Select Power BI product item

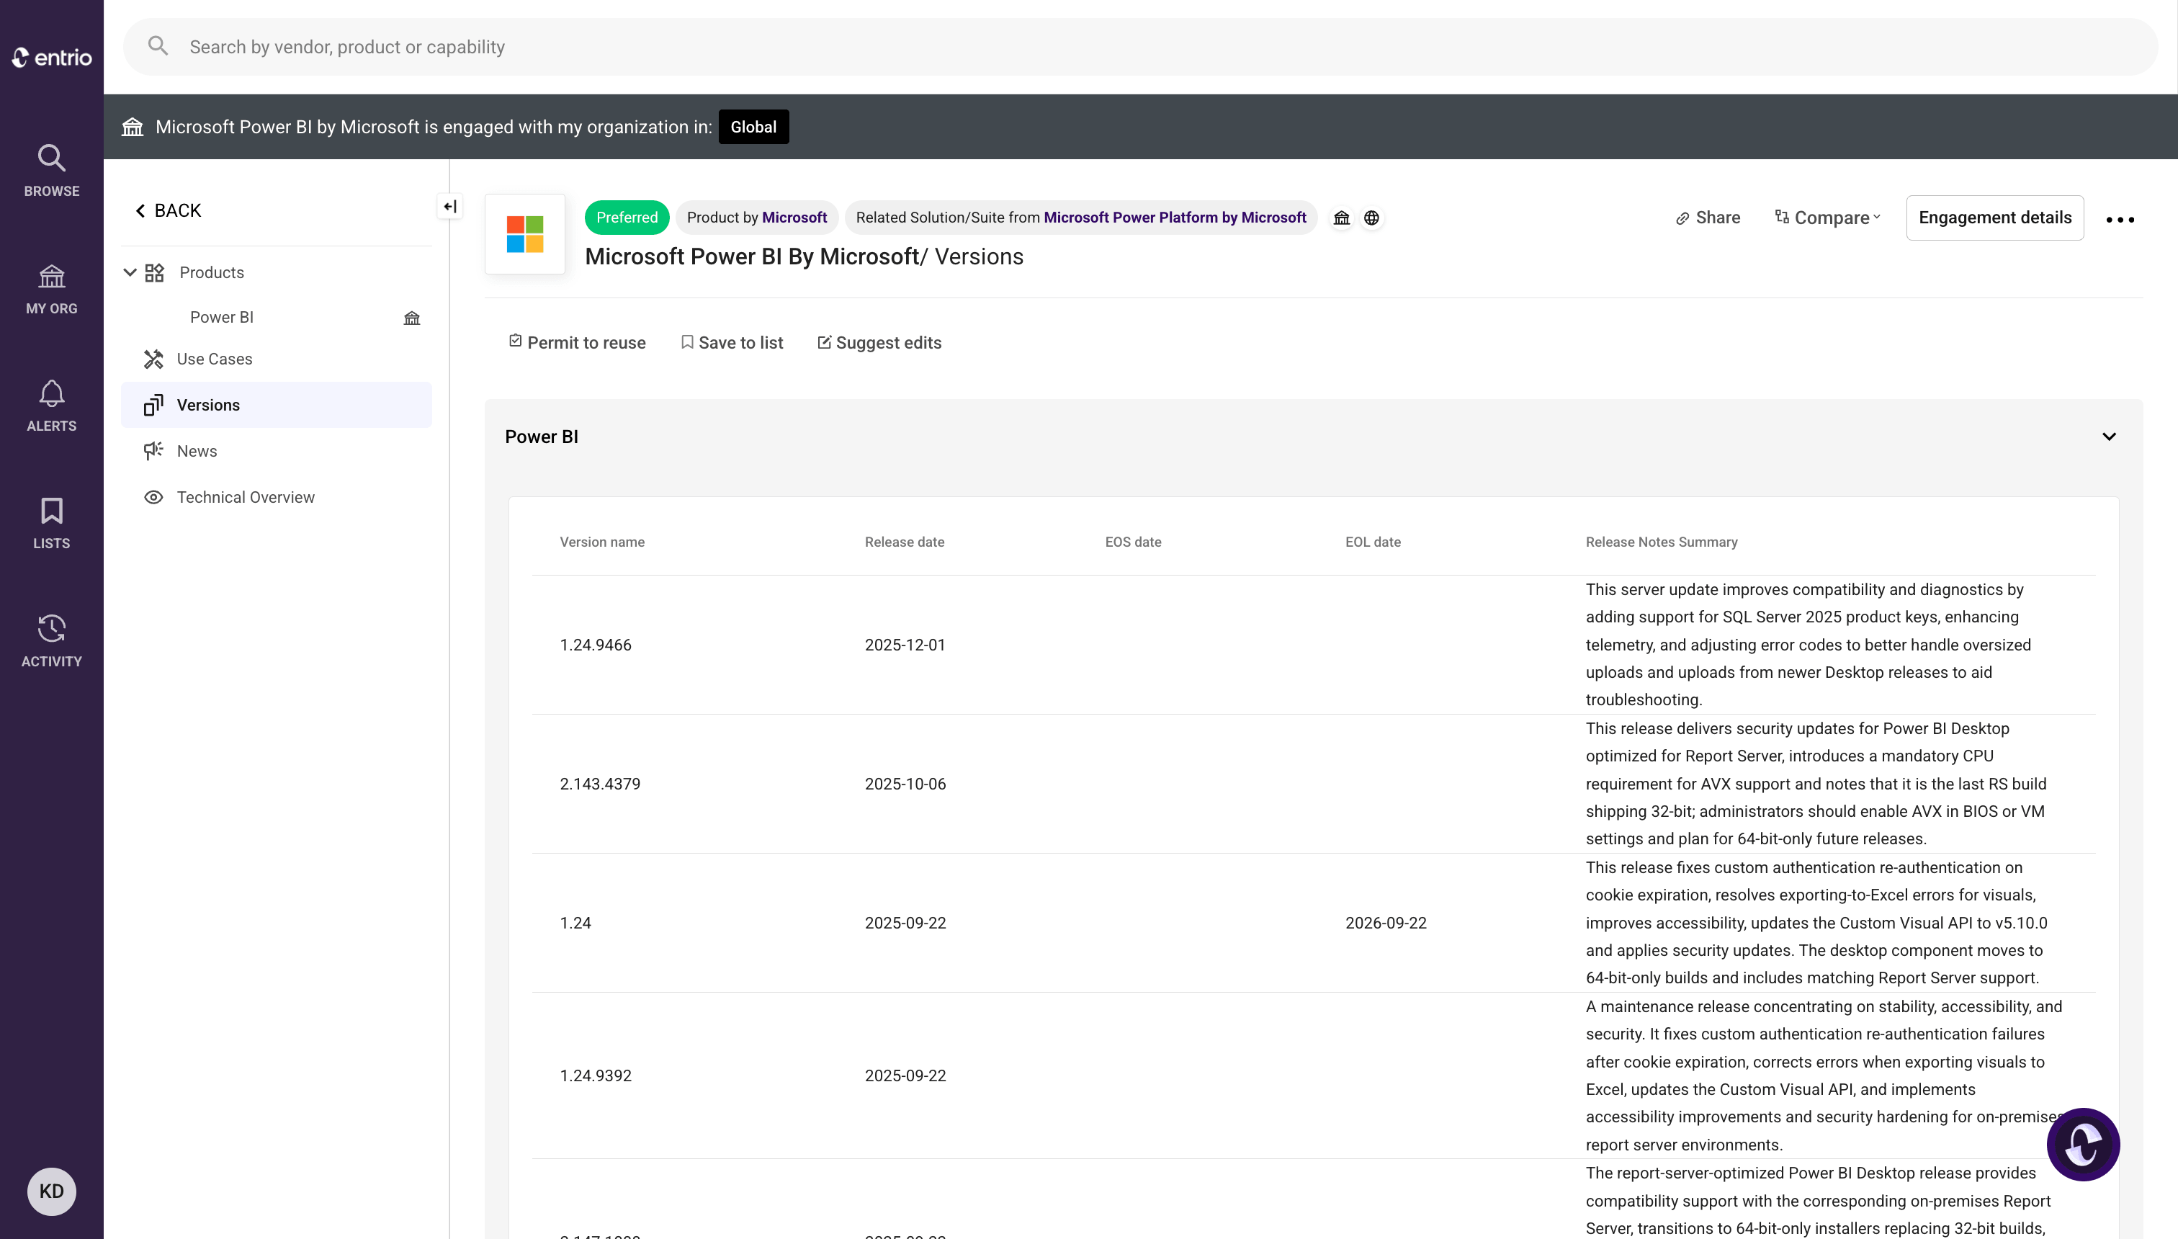(222, 318)
